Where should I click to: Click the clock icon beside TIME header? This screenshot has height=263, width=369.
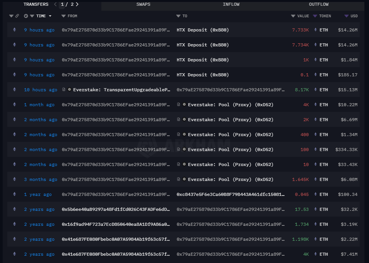coord(26,16)
